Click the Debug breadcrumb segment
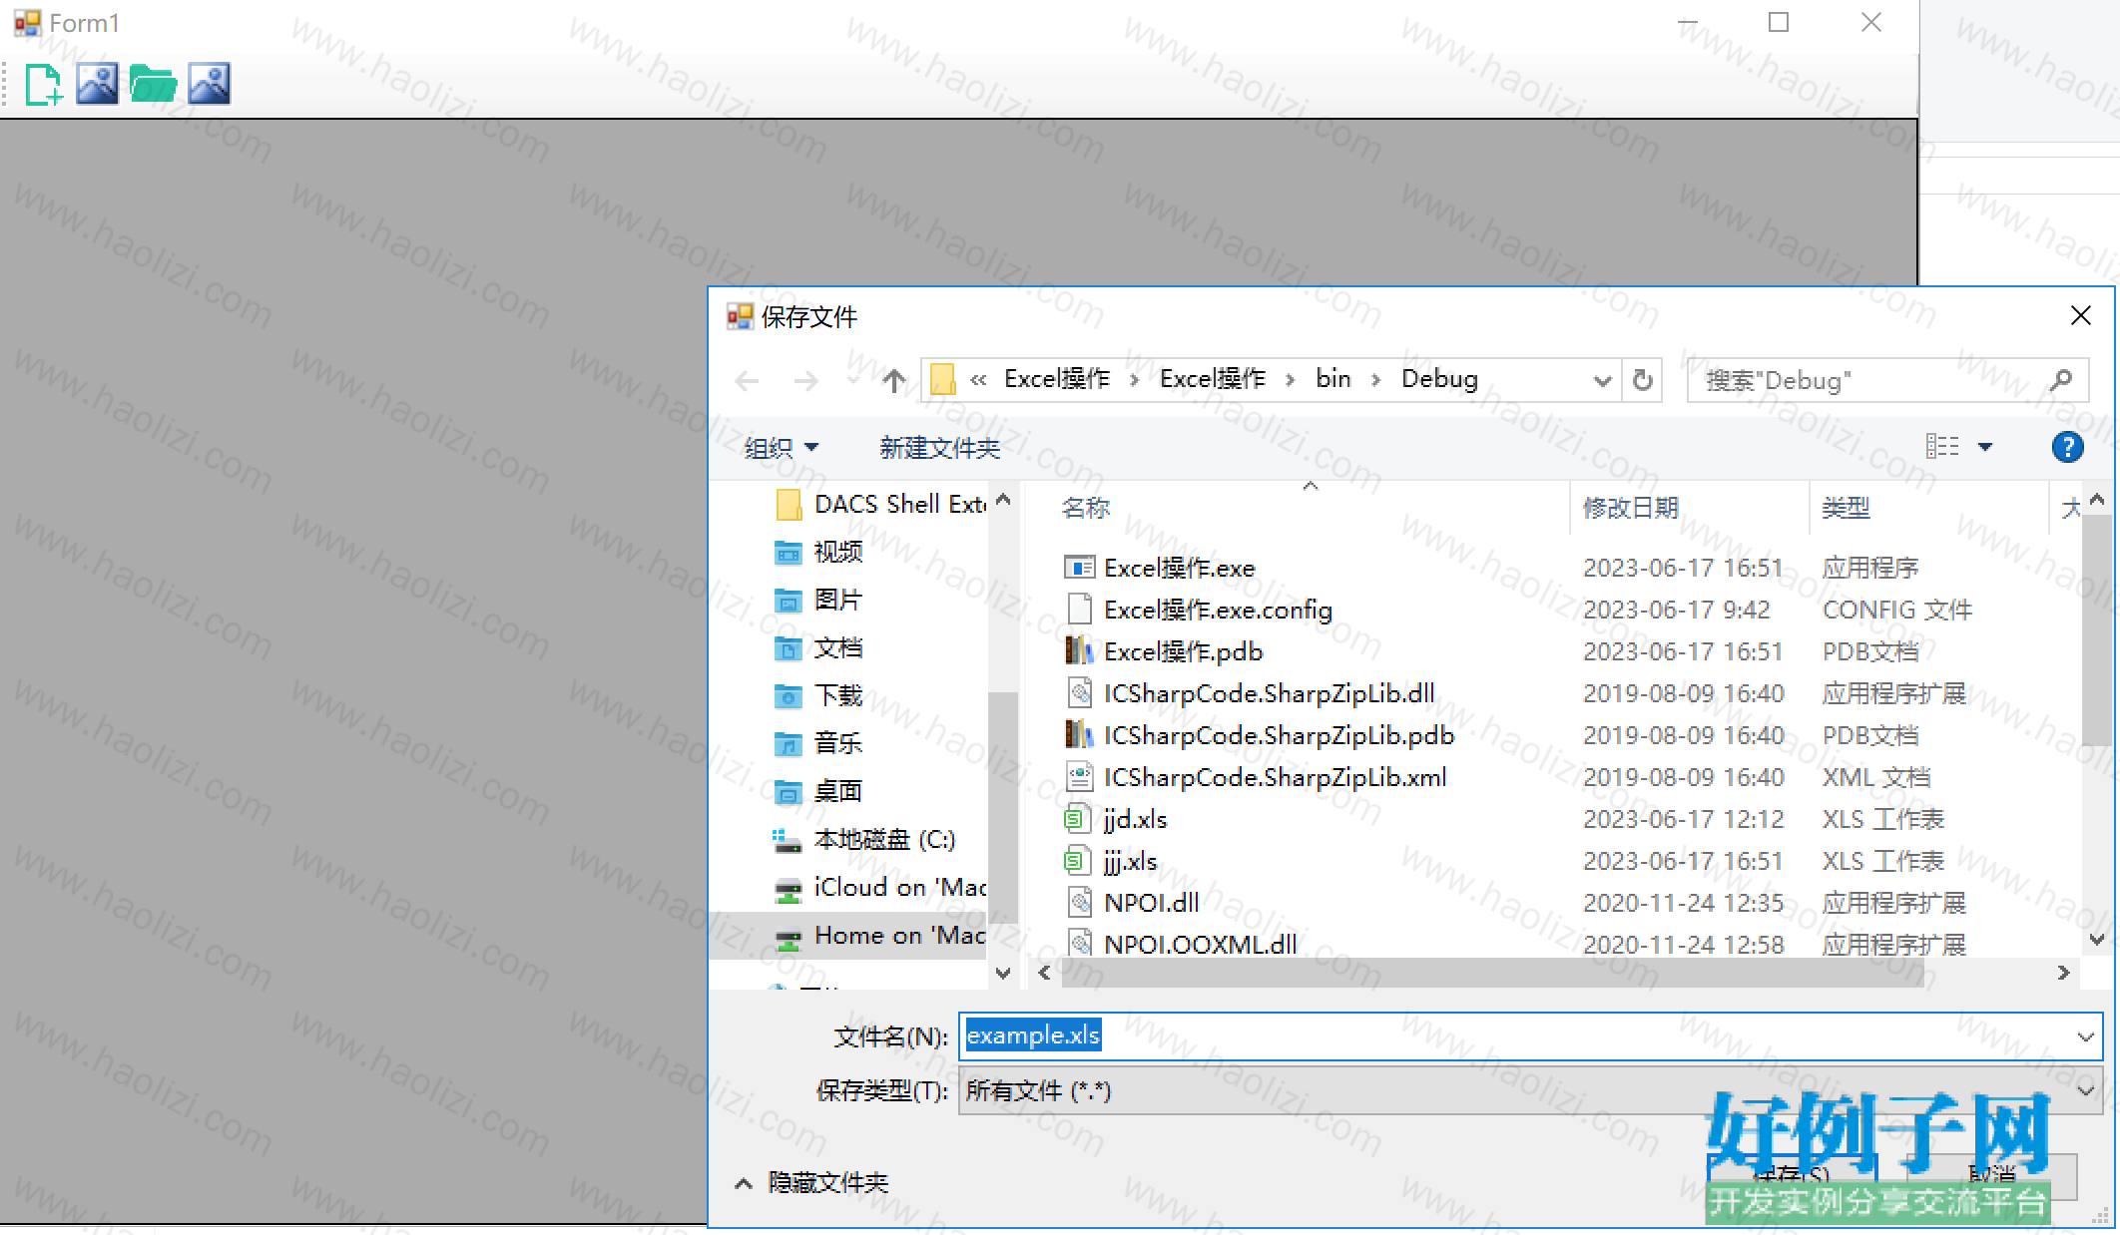The width and height of the screenshot is (2120, 1235). pyautogui.click(x=1439, y=379)
